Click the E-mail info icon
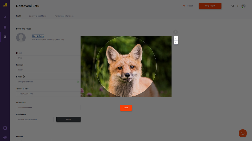252x141 pixels. click(24, 76)
